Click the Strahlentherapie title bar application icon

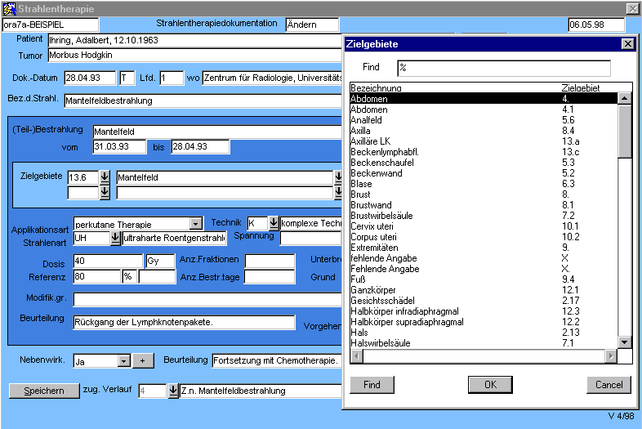[x=8, y=8]
